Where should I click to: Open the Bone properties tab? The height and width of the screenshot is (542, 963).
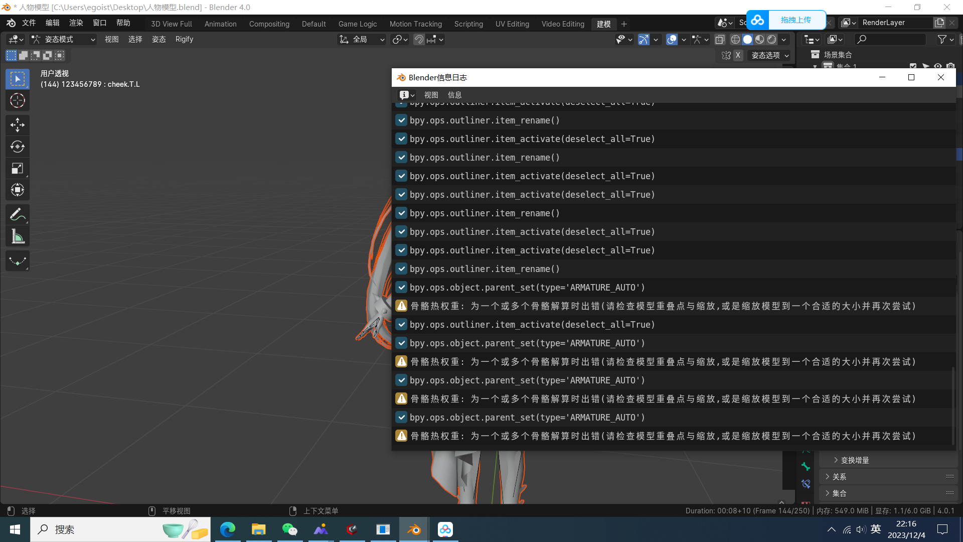[806, 467]
